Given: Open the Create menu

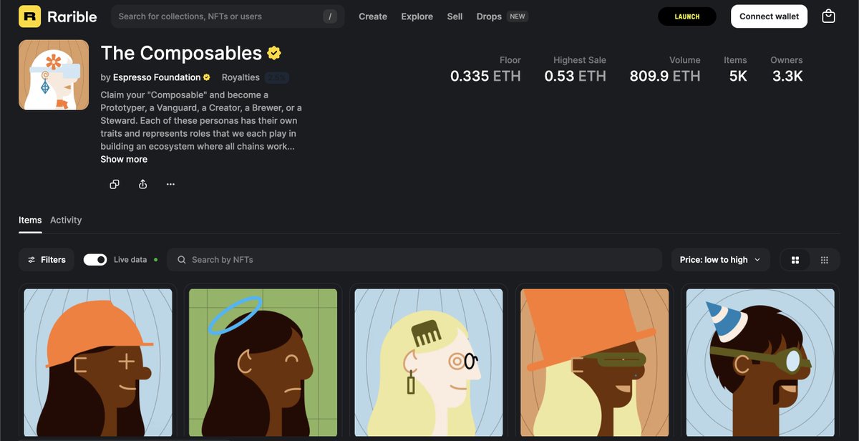Looking at the screenshot, I should point(373,16).
